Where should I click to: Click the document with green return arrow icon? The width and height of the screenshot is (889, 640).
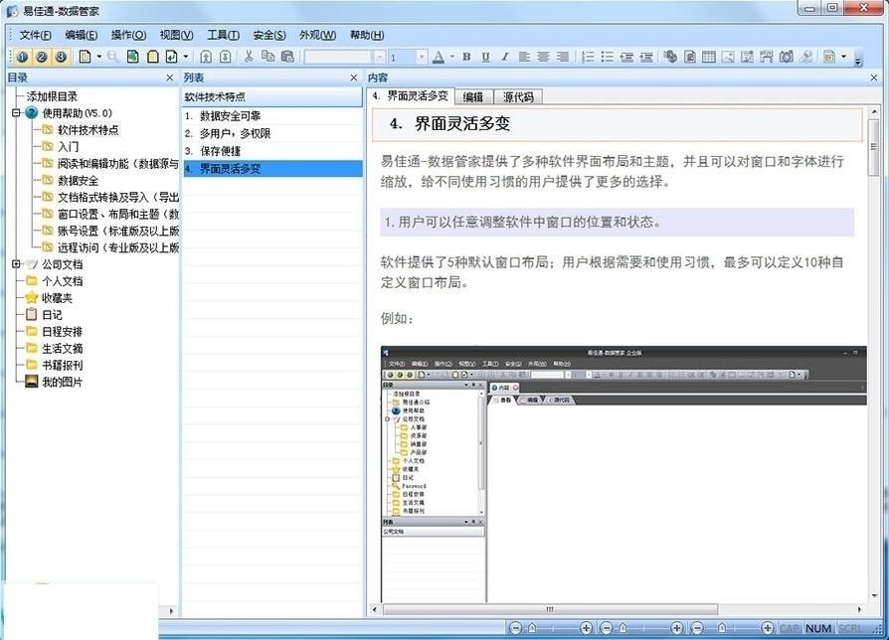[x=171, y=57]
